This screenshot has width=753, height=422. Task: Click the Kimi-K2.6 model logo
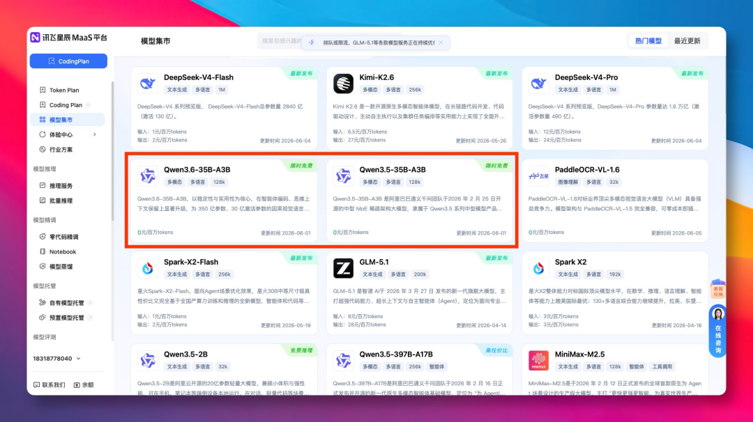[343, 84]
